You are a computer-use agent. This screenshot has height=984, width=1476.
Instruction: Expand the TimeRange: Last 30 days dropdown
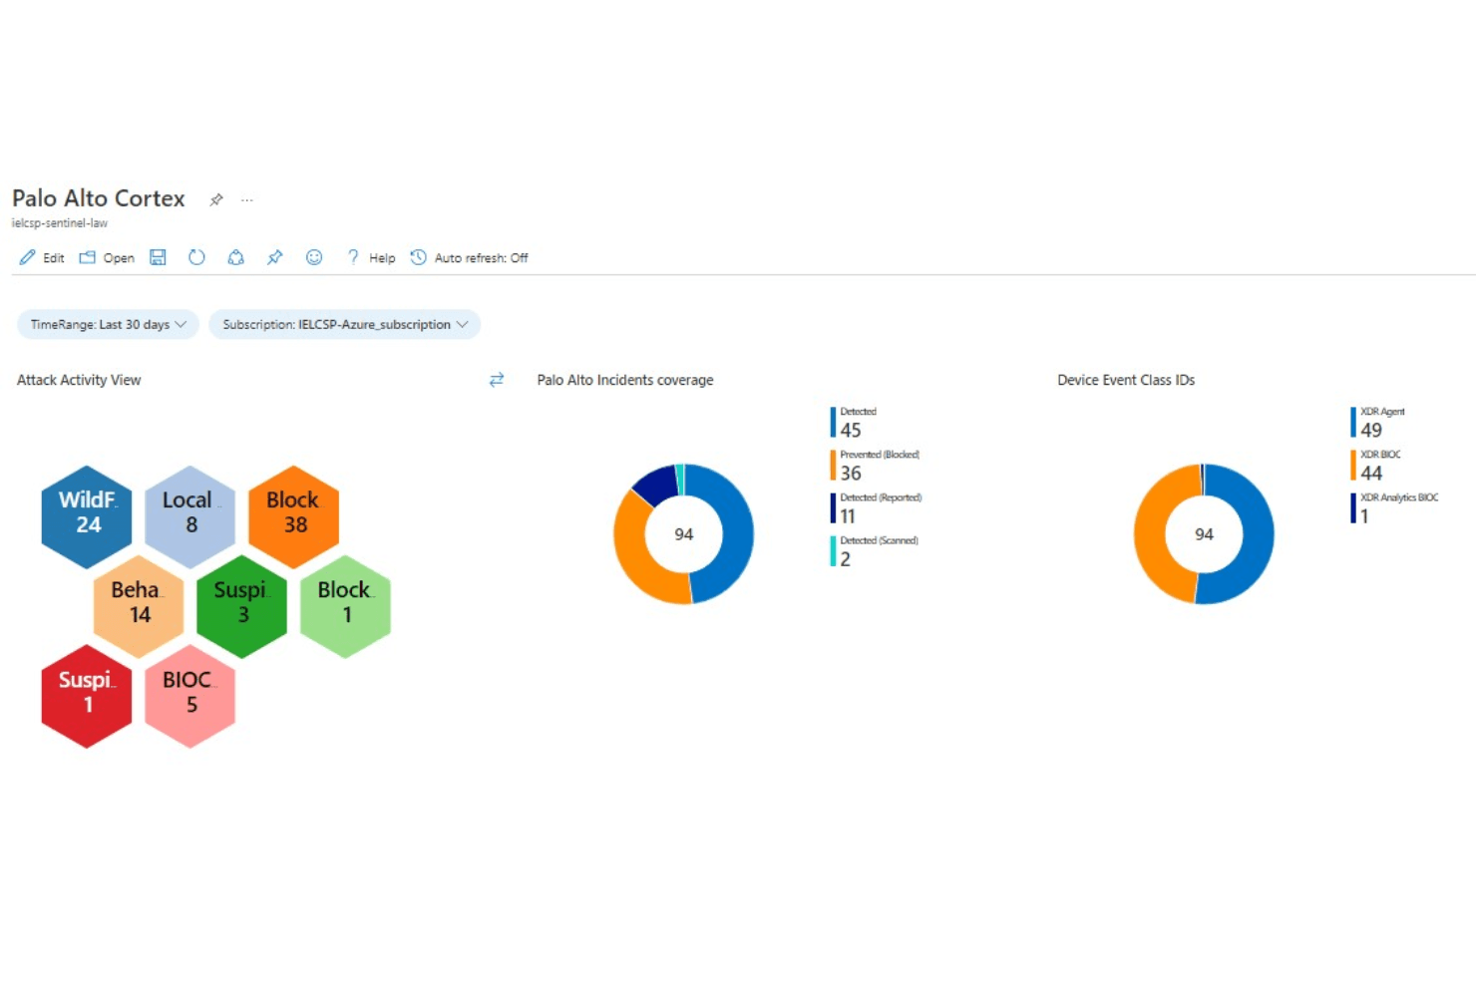coord(108,324)
